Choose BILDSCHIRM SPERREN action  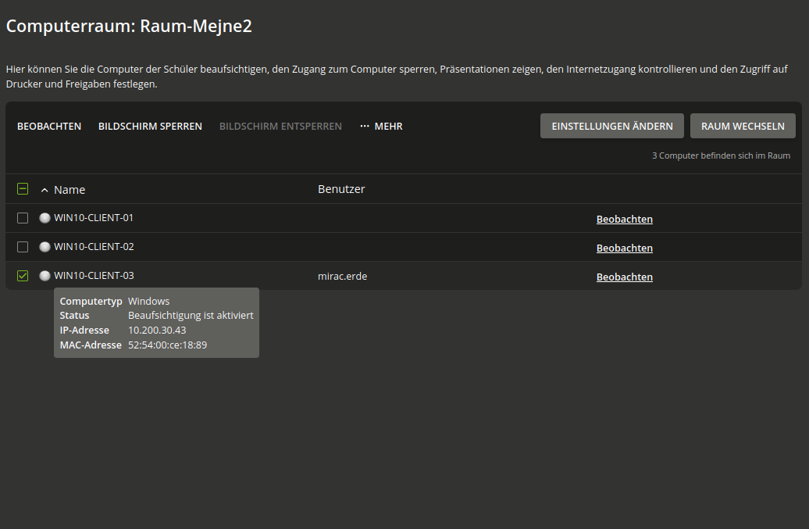[x=150, y=127]
